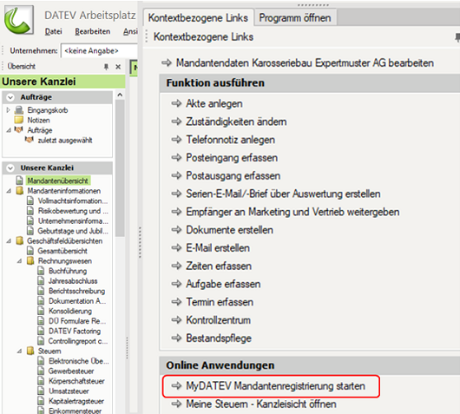Close the Übersicht panel
Viewport: 460px width, 414px height.
tap(118, 67)
